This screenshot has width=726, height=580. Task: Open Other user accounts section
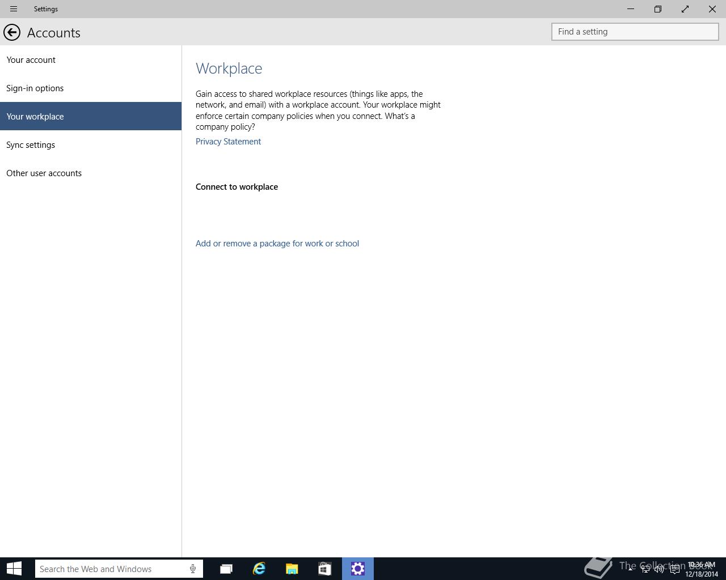91,173
